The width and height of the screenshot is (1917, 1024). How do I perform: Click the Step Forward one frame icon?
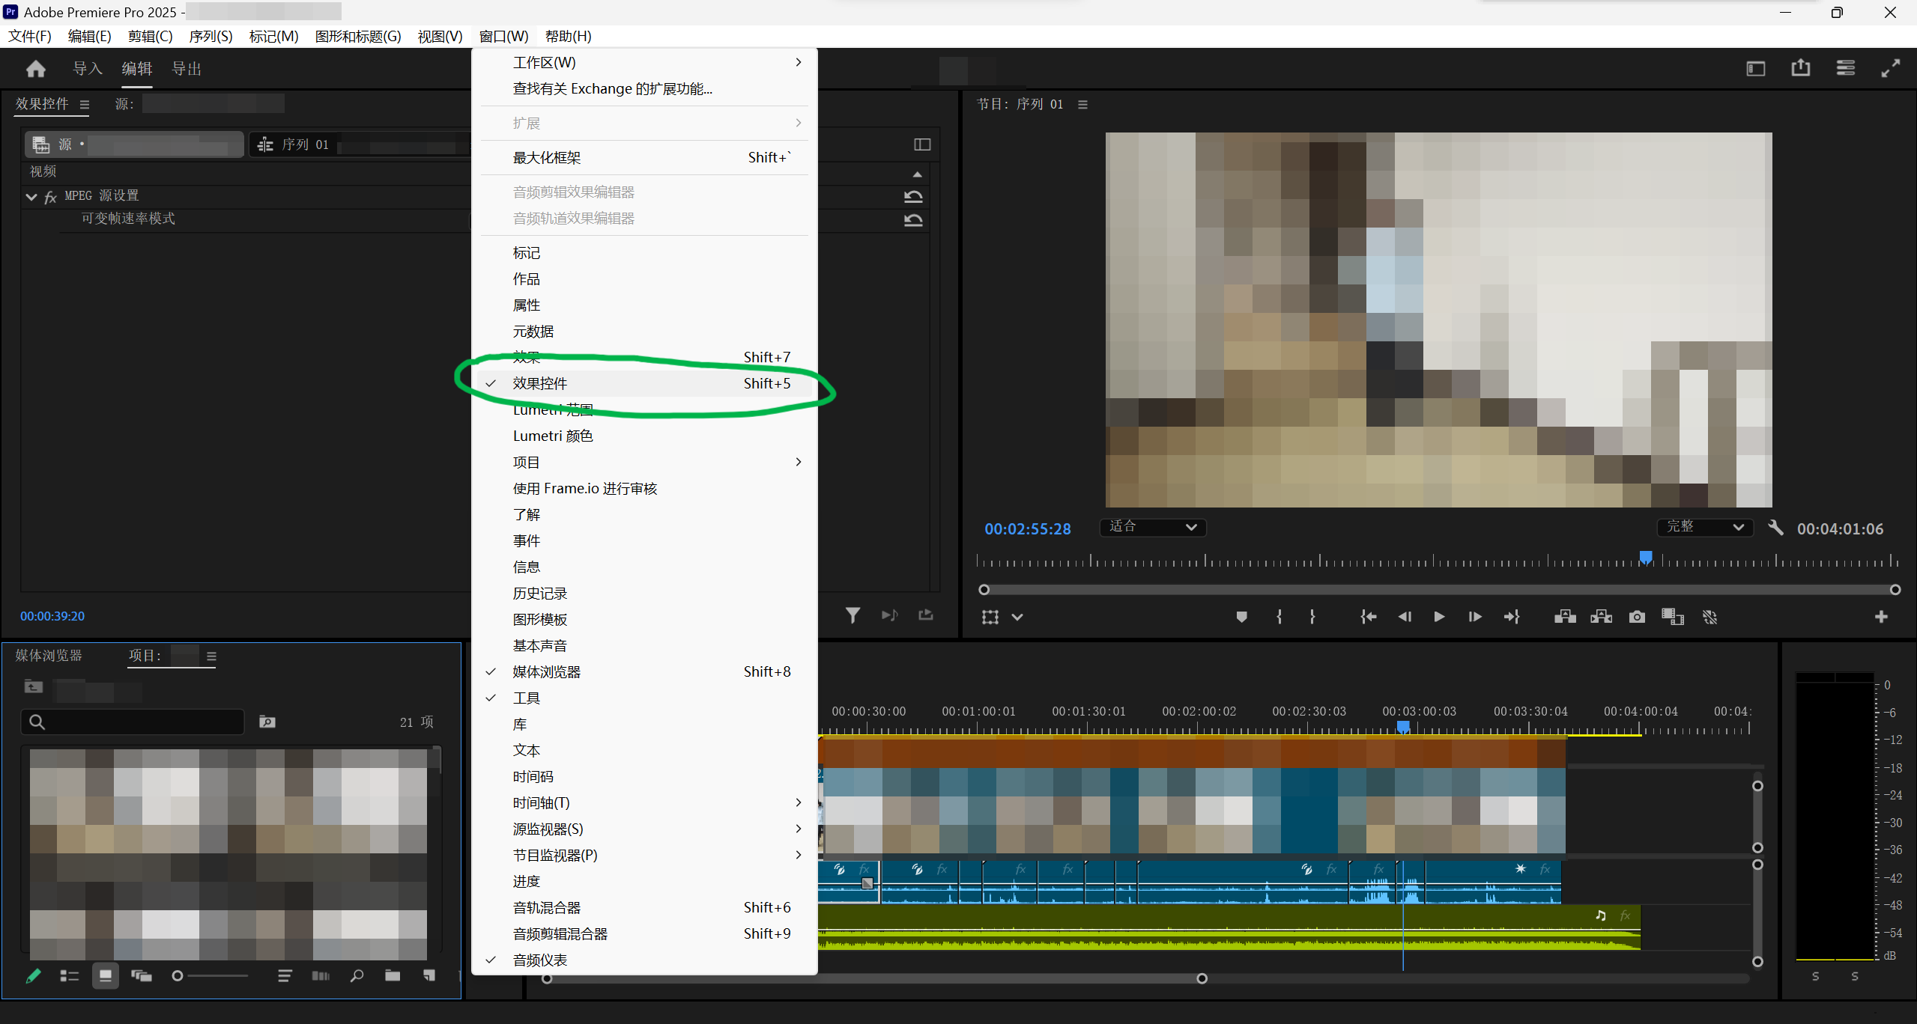1474,617
